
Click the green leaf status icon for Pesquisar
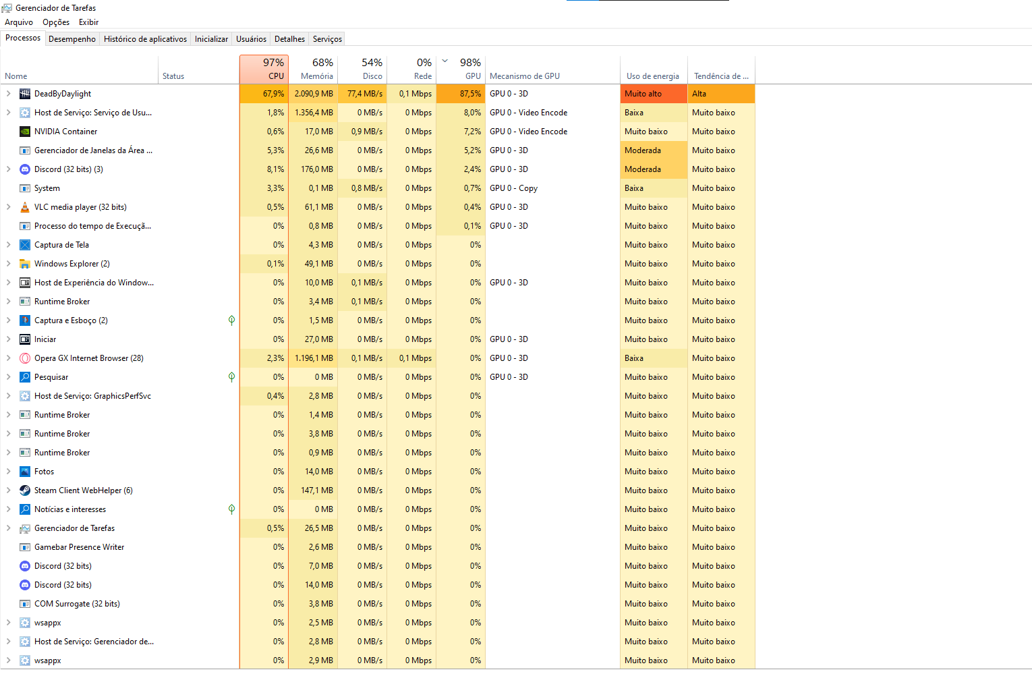pyautogui.click(x=231, y=377)
